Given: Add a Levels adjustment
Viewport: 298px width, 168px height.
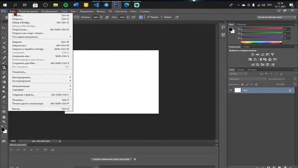Looking at the screenshot, I should click(257, 55).
